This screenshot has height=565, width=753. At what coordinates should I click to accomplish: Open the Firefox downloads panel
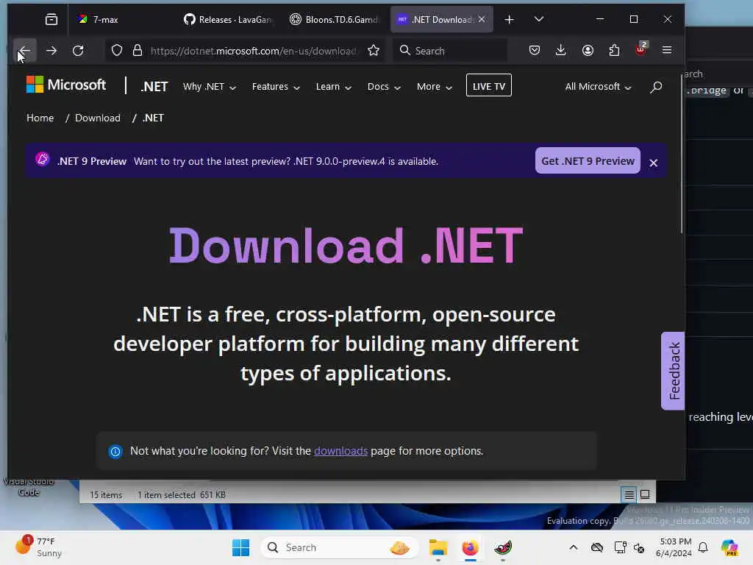(x=560, y=51)
